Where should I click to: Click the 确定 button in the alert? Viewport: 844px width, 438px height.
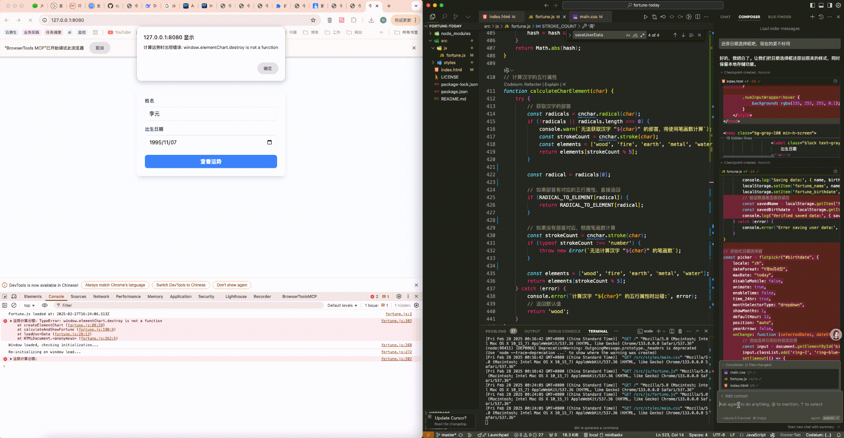tap(267, 68)
